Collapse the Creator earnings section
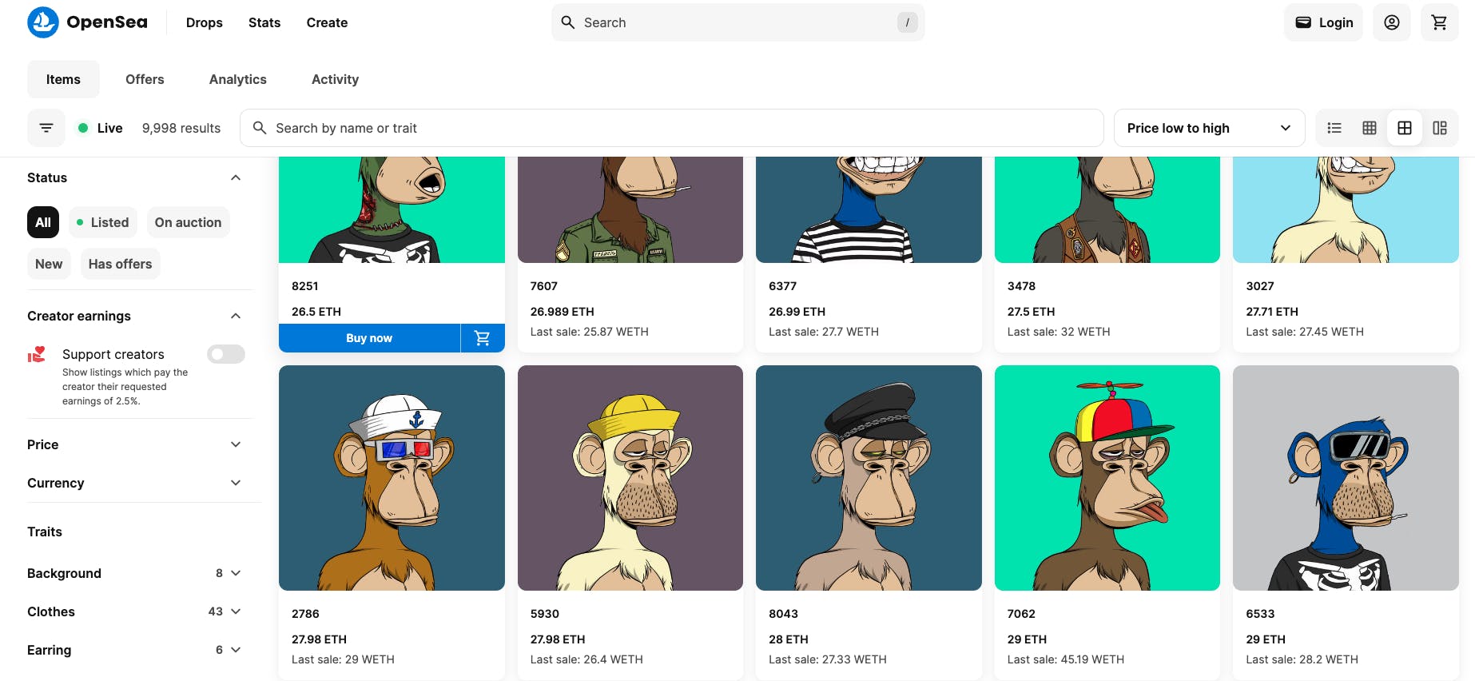This screenshot has width=1475, height=681. tap(236, 316)
